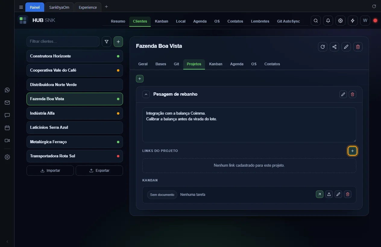Collapse the Pesagem de rebanho project
381x247 pixels.
click(x=146, y=94)
